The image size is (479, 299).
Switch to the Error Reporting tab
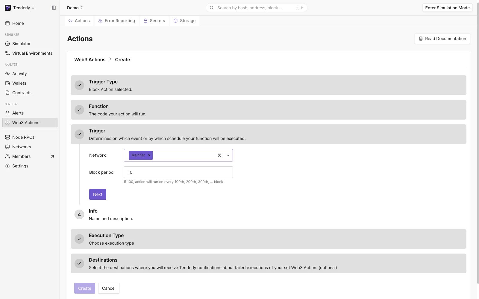tap(117, 21)
